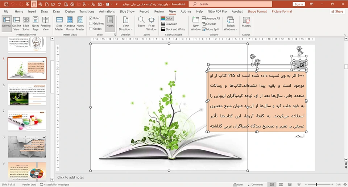This screenshot has width=348, height=187.
Task: Open Handout Master view
Action: (x=70, y=24)
